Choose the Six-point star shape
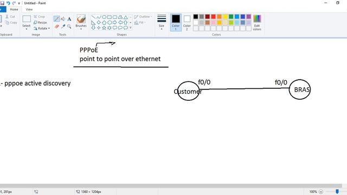 (x=110, y=28)
